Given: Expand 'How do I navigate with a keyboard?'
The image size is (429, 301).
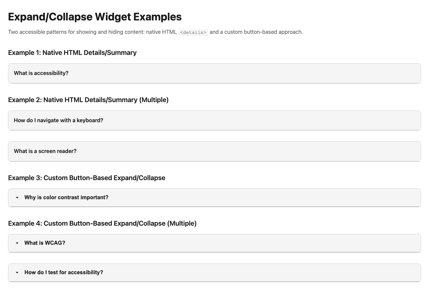Looking at the screenshot, I should (59, 121).
